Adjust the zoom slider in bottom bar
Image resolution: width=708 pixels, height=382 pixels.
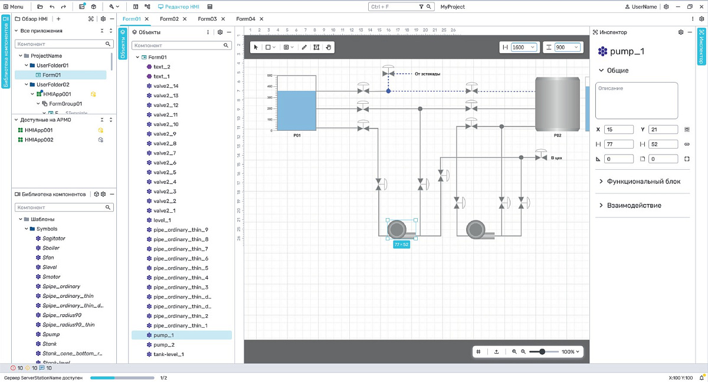point(542,352)
